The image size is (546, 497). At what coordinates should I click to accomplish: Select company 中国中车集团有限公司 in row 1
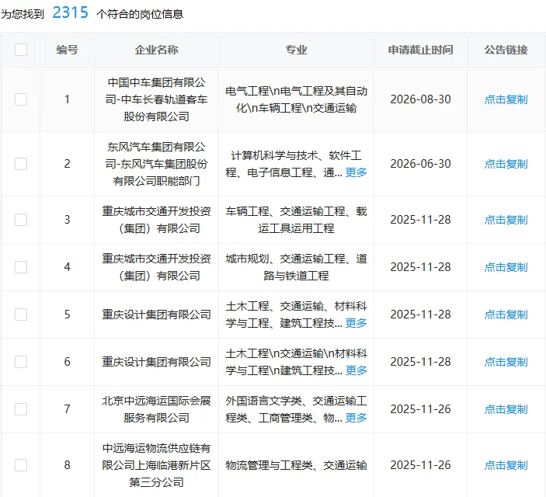pyautogui.click(x=156, y=99)
